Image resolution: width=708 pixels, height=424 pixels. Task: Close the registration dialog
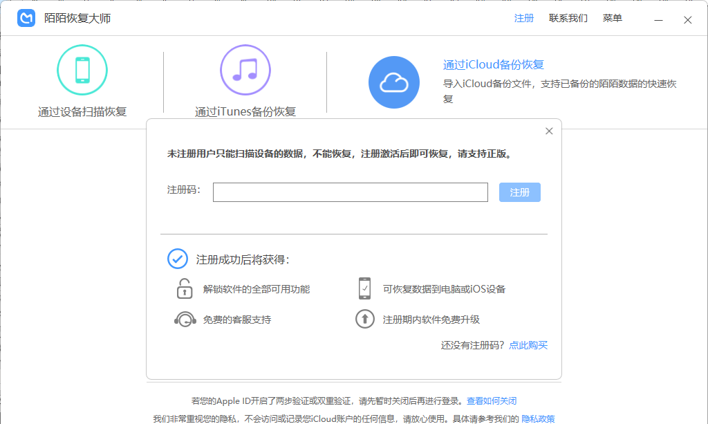click(x=549, y=131)
